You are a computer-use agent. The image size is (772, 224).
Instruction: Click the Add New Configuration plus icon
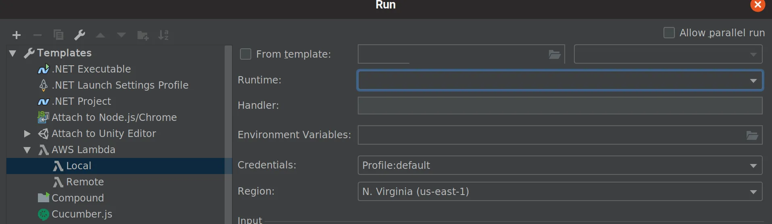[17, 35]
